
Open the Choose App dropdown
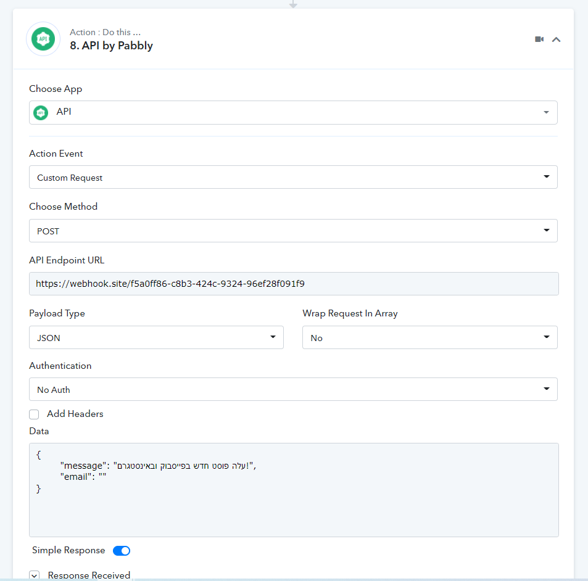[x=293, y=112]
